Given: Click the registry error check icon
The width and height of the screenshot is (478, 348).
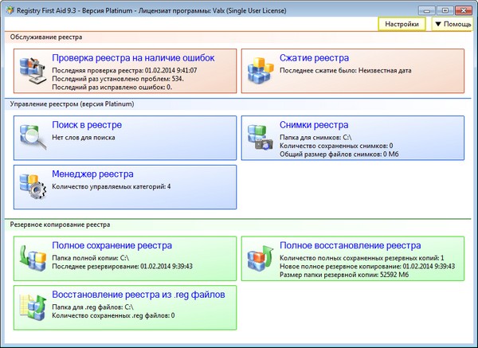Looking at the screenshot, I should point(33,72).
